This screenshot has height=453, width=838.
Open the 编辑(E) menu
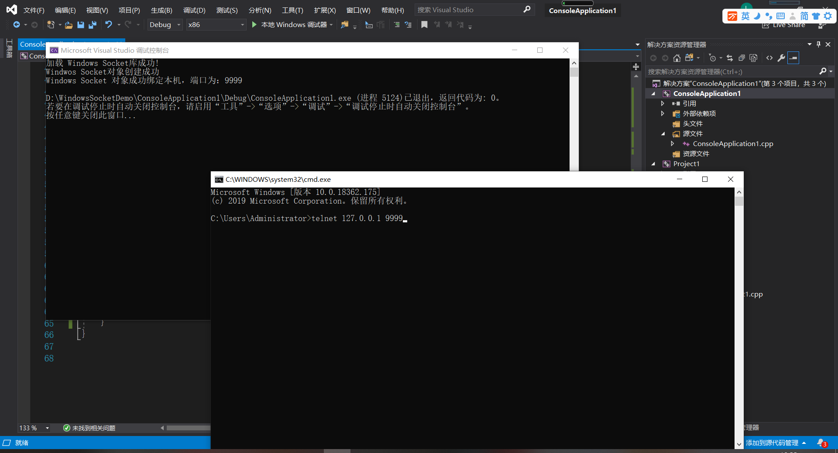(65, 10)
